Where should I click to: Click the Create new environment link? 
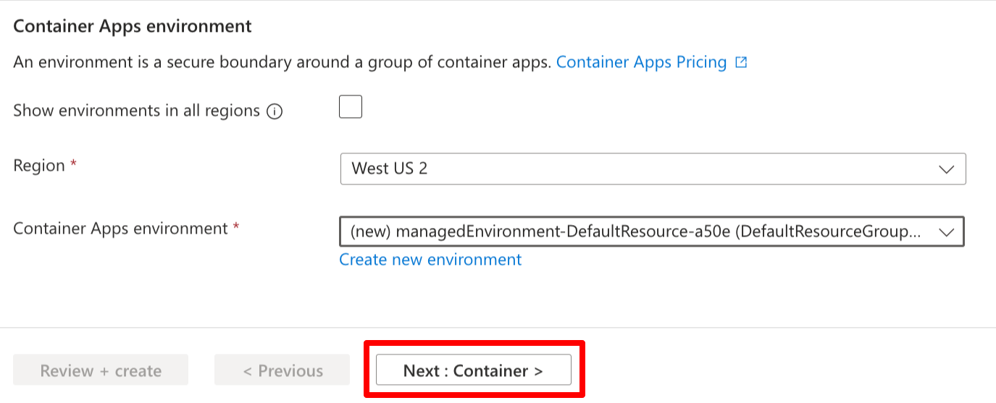[x=430, y=259]
